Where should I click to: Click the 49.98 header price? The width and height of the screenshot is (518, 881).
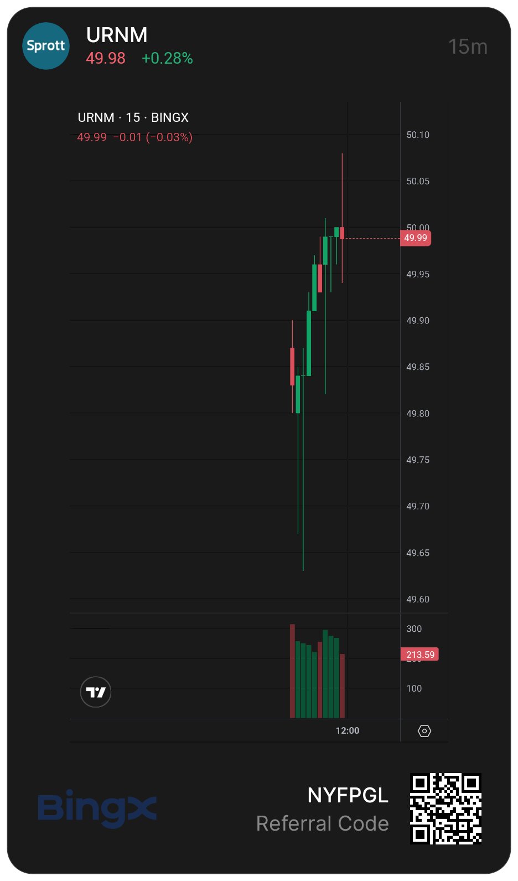106,58
